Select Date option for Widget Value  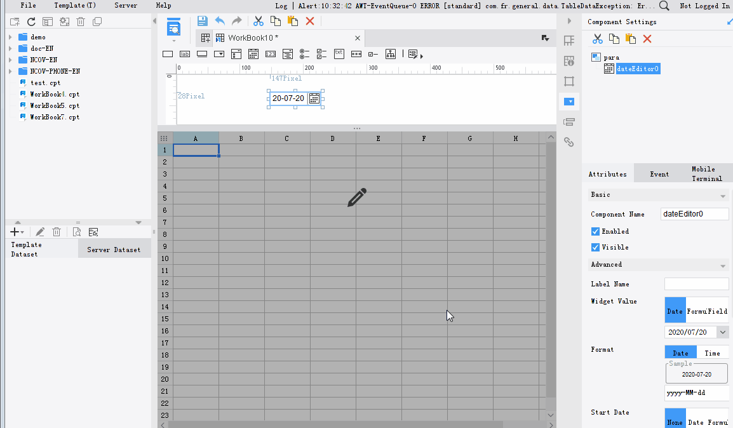tap(675, 310)
